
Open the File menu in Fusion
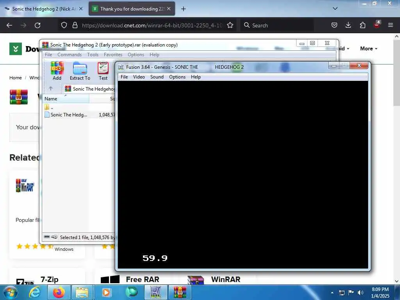point(124,77)
